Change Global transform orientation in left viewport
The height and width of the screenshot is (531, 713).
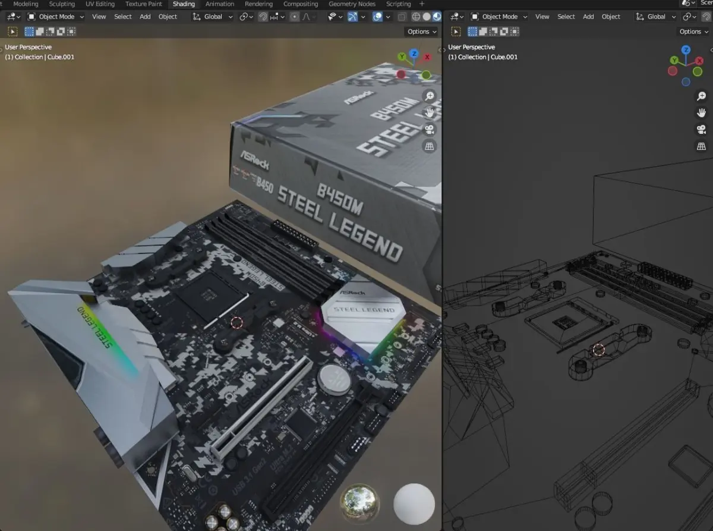point(213,17)
